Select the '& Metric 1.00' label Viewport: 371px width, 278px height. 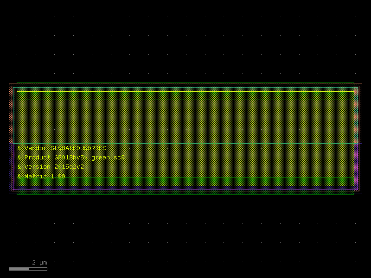41,177
